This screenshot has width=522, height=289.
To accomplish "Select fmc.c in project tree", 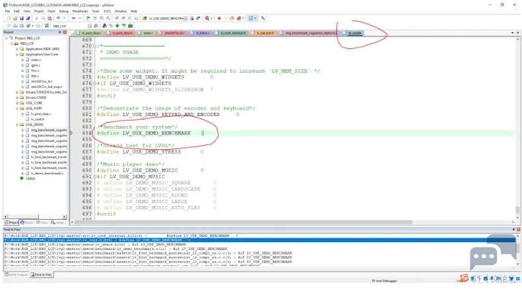I will [x=35, y=71].
